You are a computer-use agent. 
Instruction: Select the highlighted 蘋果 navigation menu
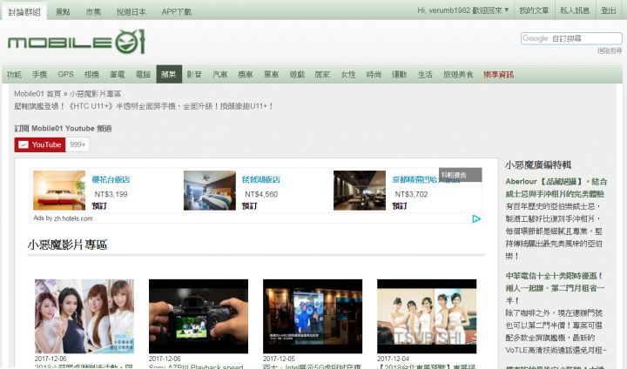[169, 74]
